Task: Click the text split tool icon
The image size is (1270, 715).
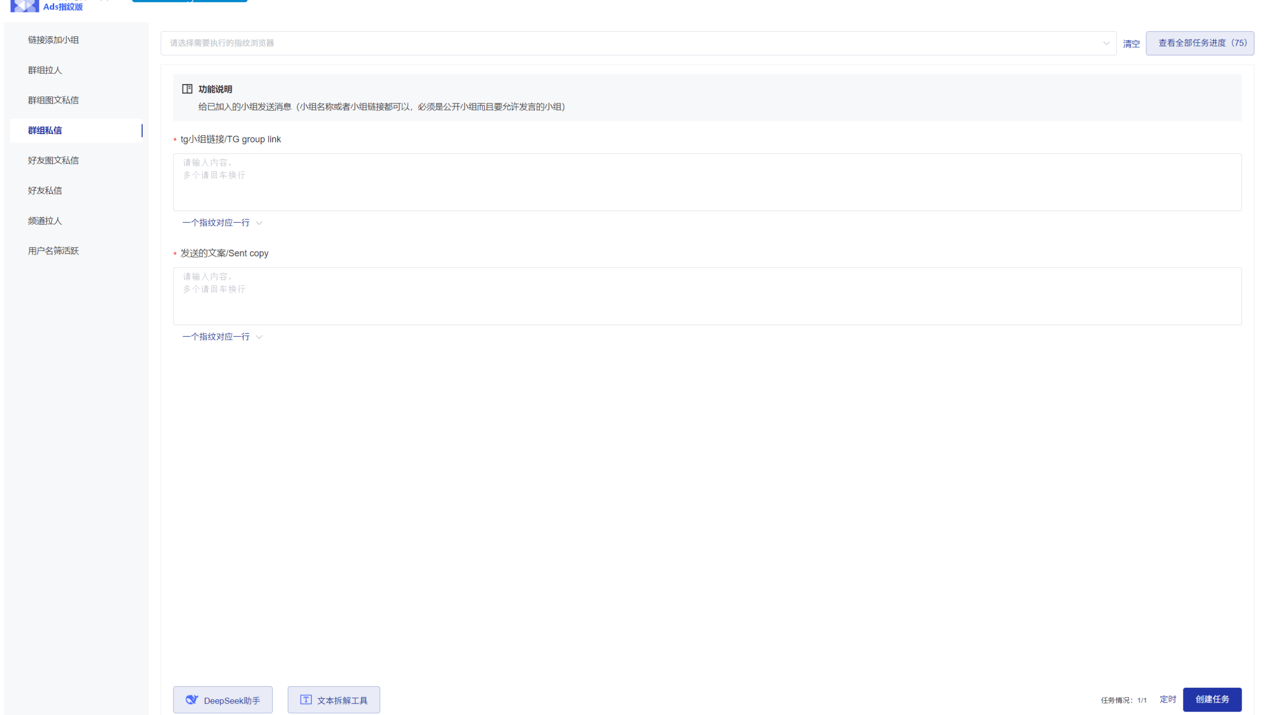Action: 305,700
